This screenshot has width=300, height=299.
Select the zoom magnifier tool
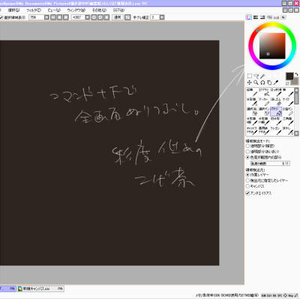click(x=256, y=83)
